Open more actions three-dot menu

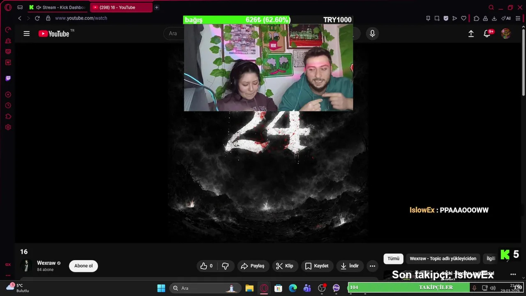pyautogui.click(x=372, y=266)
